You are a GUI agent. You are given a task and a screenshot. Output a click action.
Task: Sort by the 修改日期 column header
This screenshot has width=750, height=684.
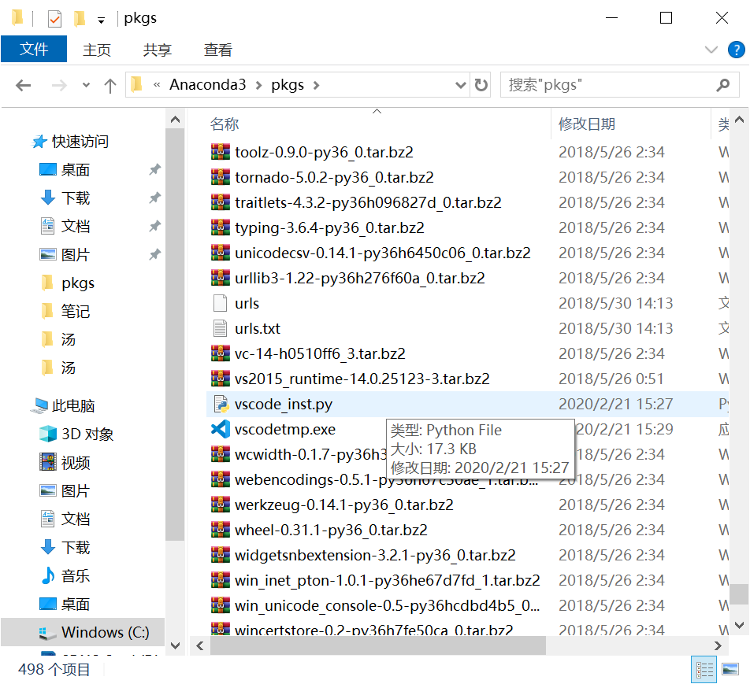pos(586,124)
